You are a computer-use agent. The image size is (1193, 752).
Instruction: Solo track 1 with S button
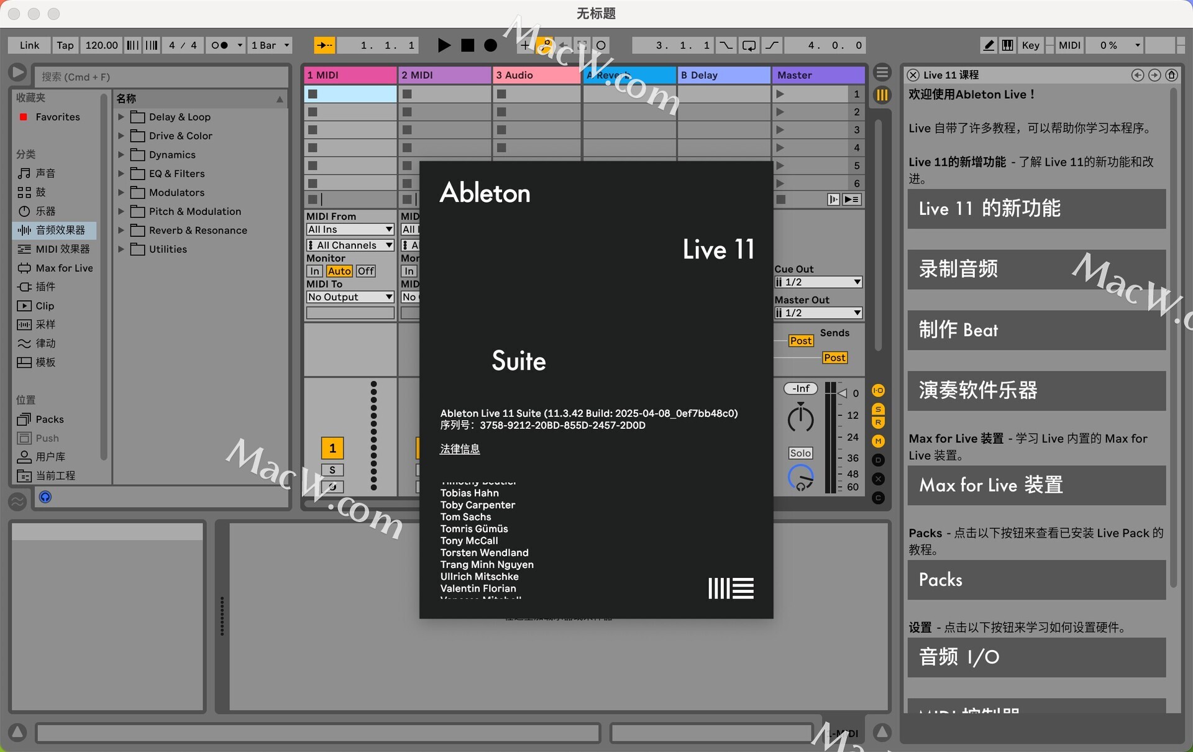coord(332,470)
